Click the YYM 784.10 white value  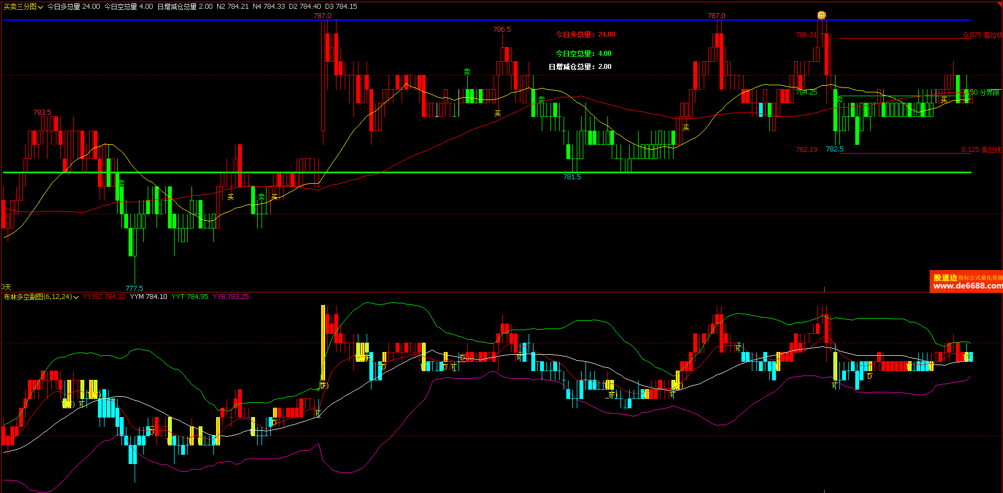click(x=149, y=297)
